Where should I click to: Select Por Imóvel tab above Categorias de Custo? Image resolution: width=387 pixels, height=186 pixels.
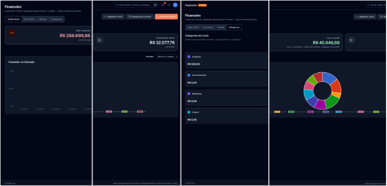coord(207,27)
